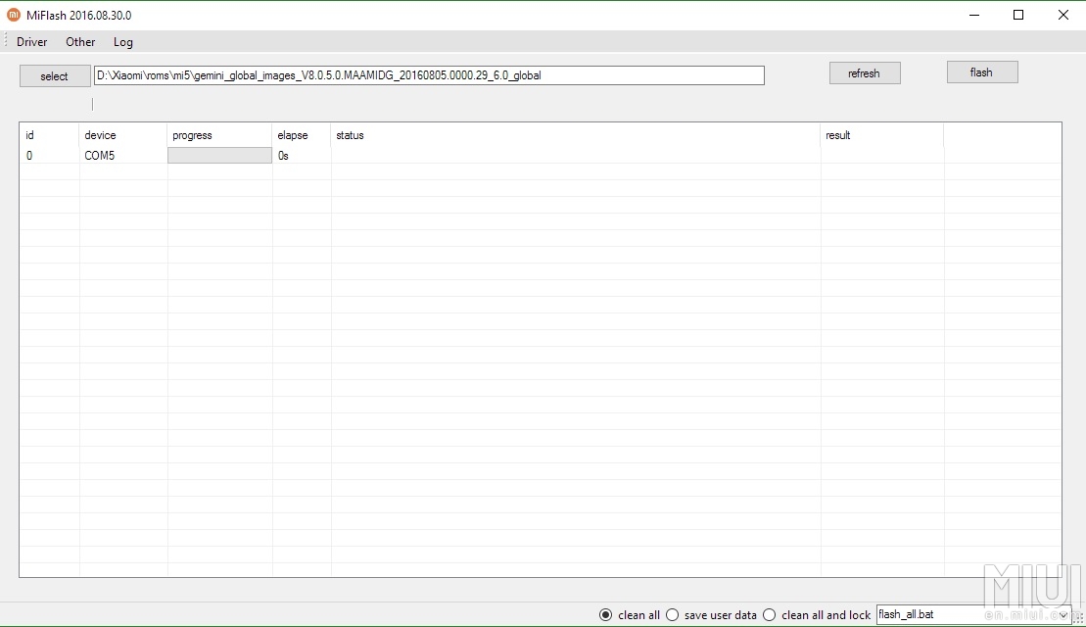Click the COM5 device row

[100, 156]
